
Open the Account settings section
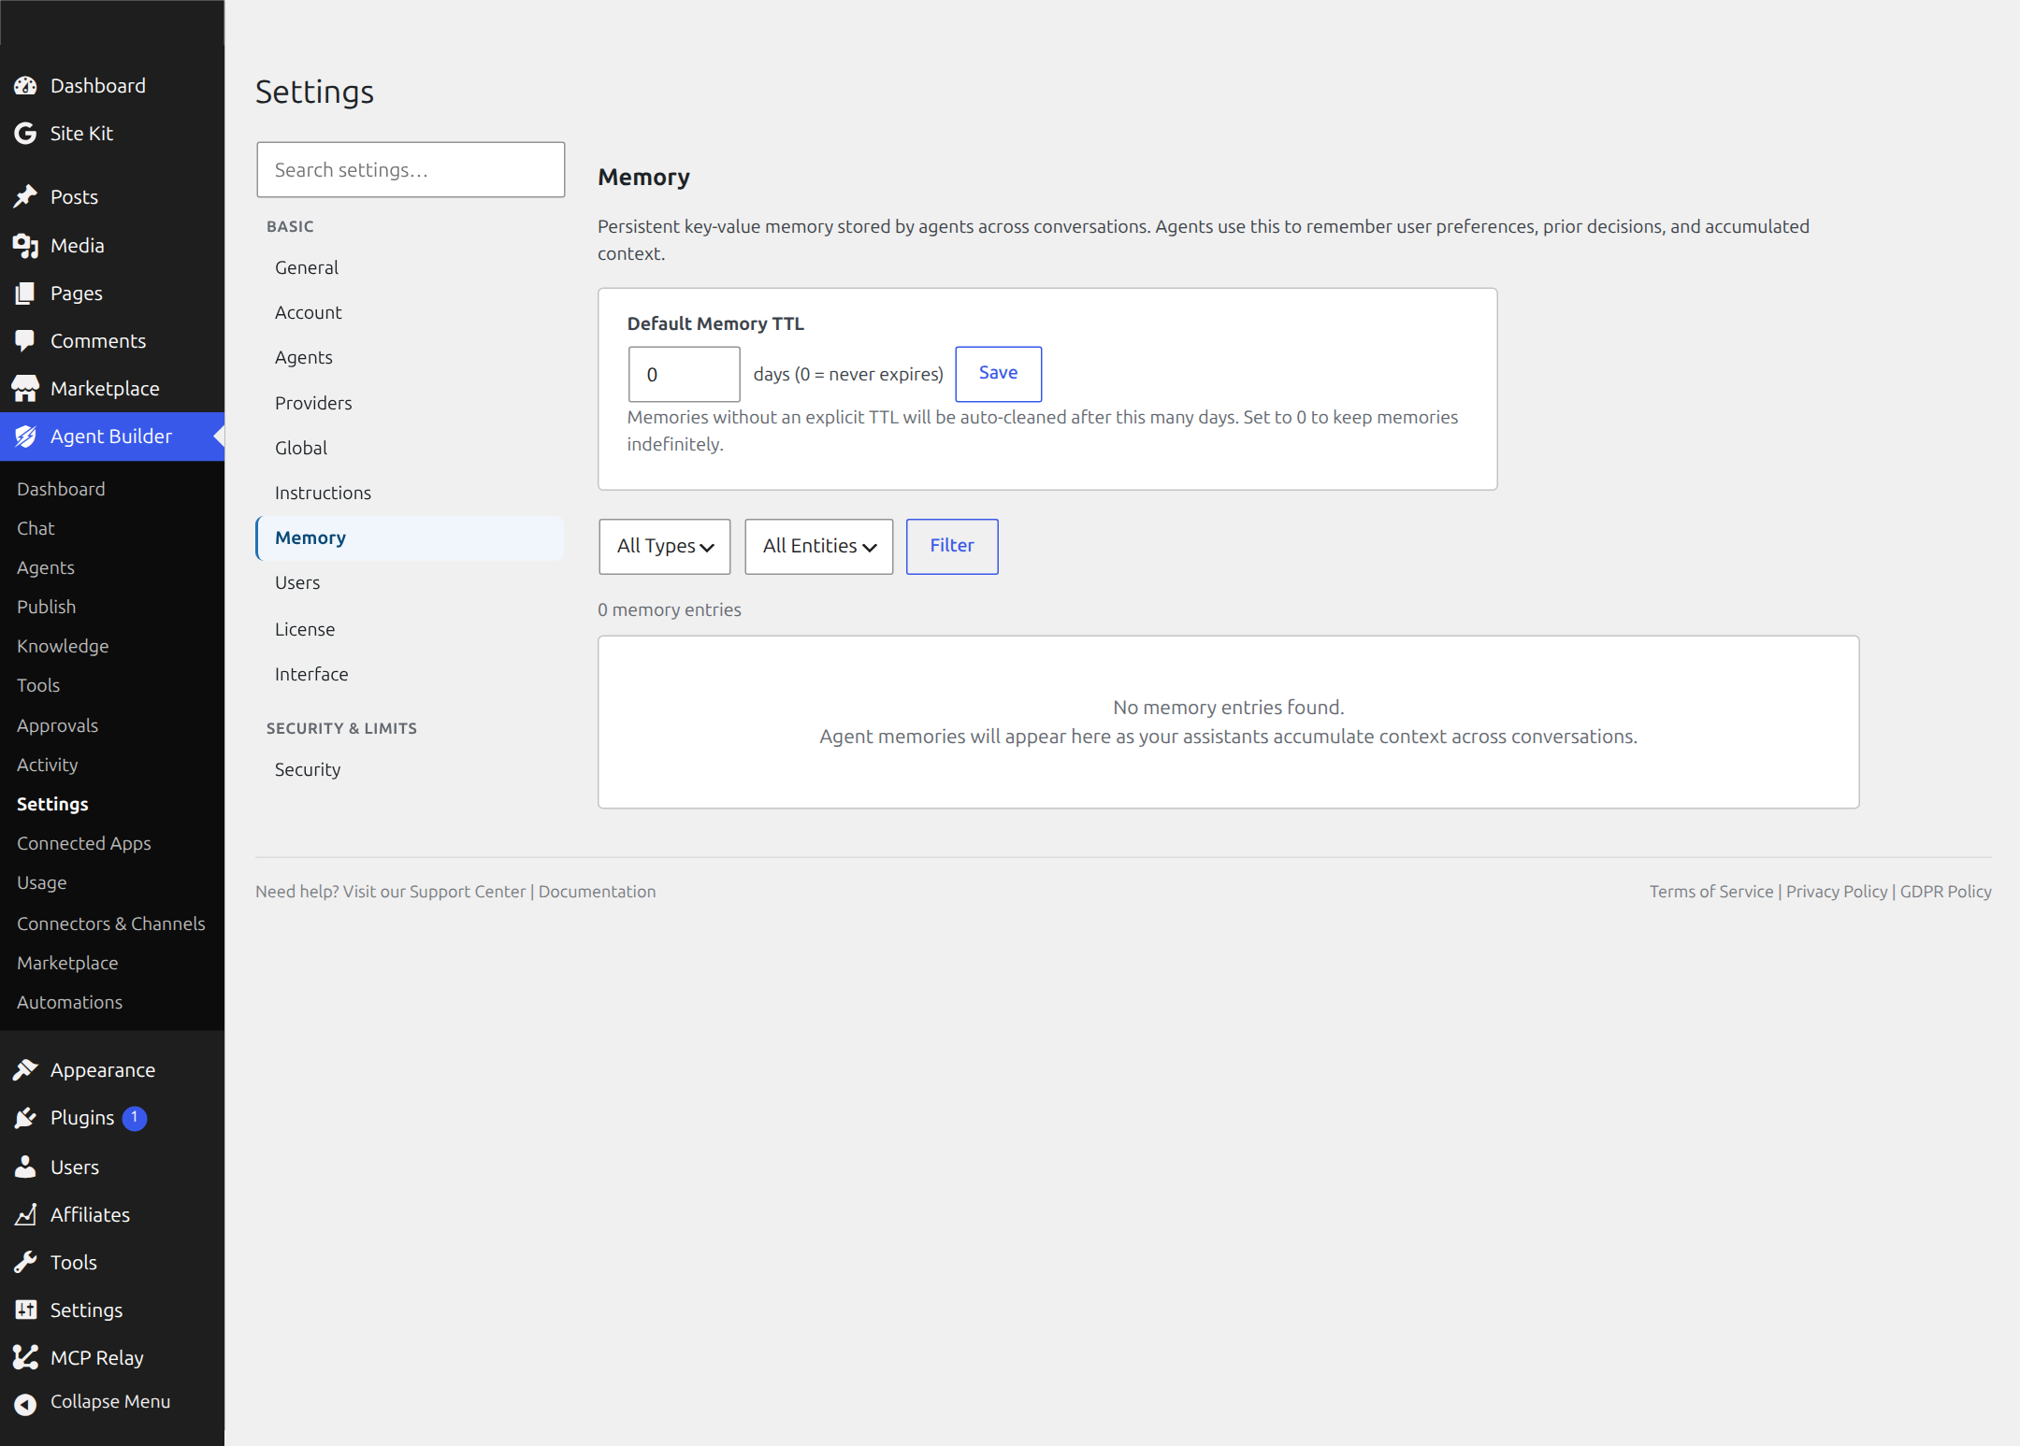[x=410, y=313]
